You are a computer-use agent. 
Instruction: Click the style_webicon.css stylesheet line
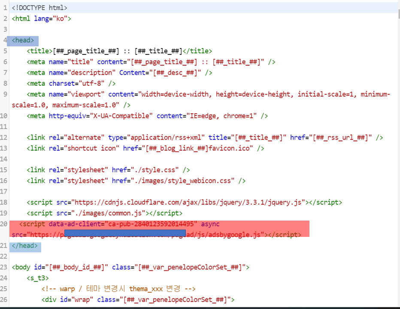[136, 181]
